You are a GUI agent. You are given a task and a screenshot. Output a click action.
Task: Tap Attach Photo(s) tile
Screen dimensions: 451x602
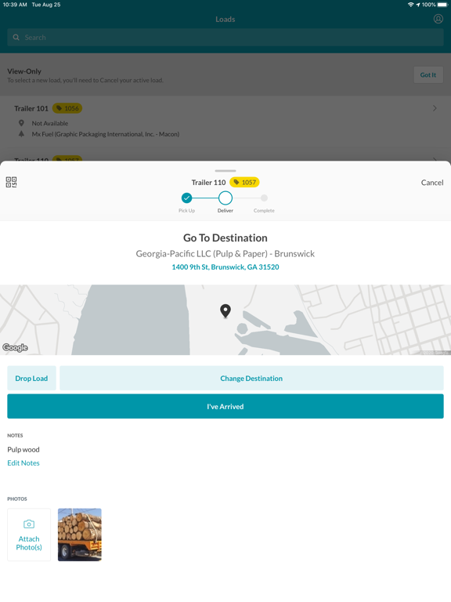[x=29, y=535]
